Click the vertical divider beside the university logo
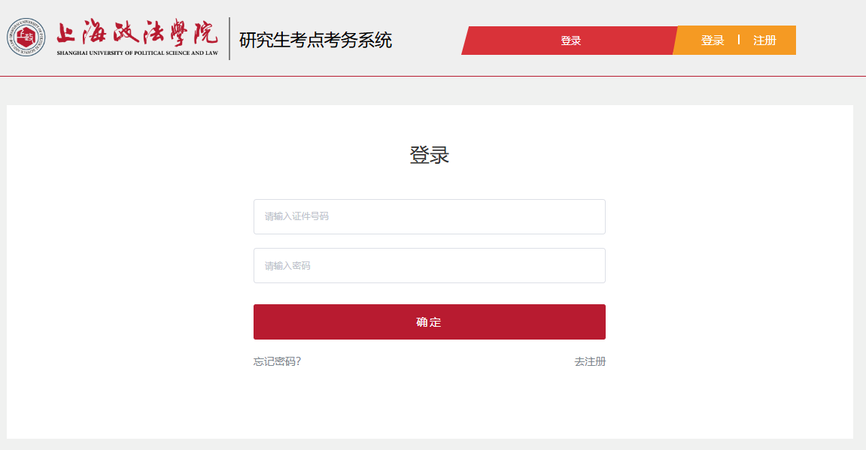This screenshot has width=866, height=450. pyautogui.click(x=229, y=38)
